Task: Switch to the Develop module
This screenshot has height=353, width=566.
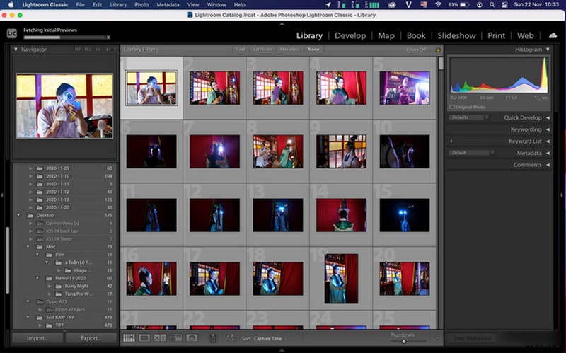Action: coord(350,35)
